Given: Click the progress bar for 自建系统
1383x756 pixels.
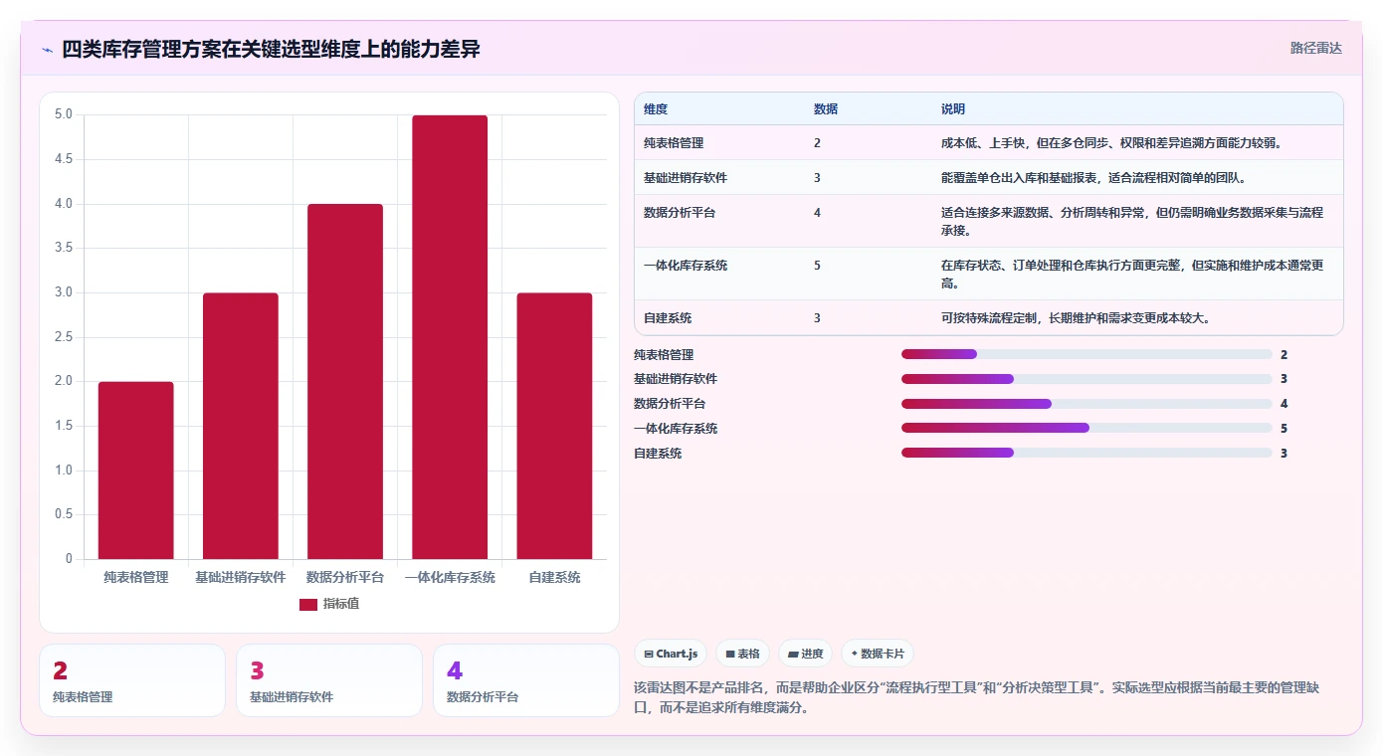Looking at the screenshot, I should tap(1087, 453).
